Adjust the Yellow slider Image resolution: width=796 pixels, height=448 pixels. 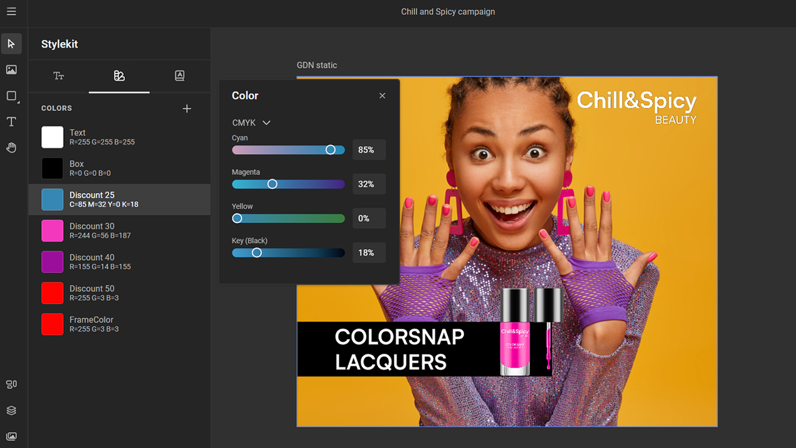pyautogui.click(x=289, y=219)
